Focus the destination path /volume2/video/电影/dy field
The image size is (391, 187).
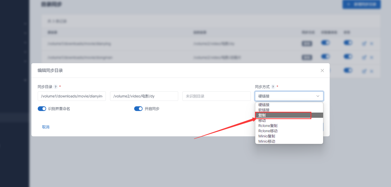point(144,96)
